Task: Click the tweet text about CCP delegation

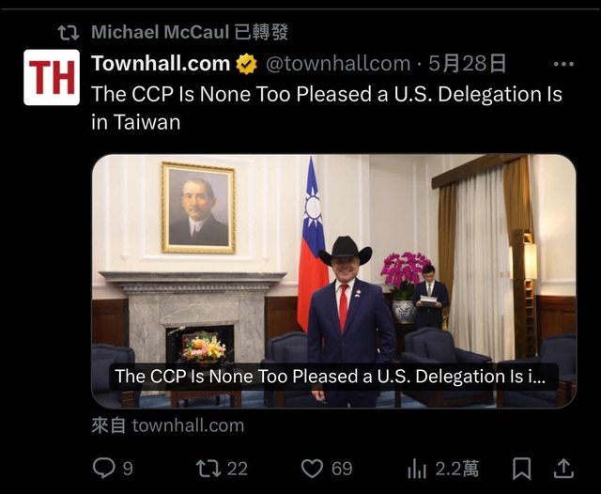Action: [x=327, y=108]
